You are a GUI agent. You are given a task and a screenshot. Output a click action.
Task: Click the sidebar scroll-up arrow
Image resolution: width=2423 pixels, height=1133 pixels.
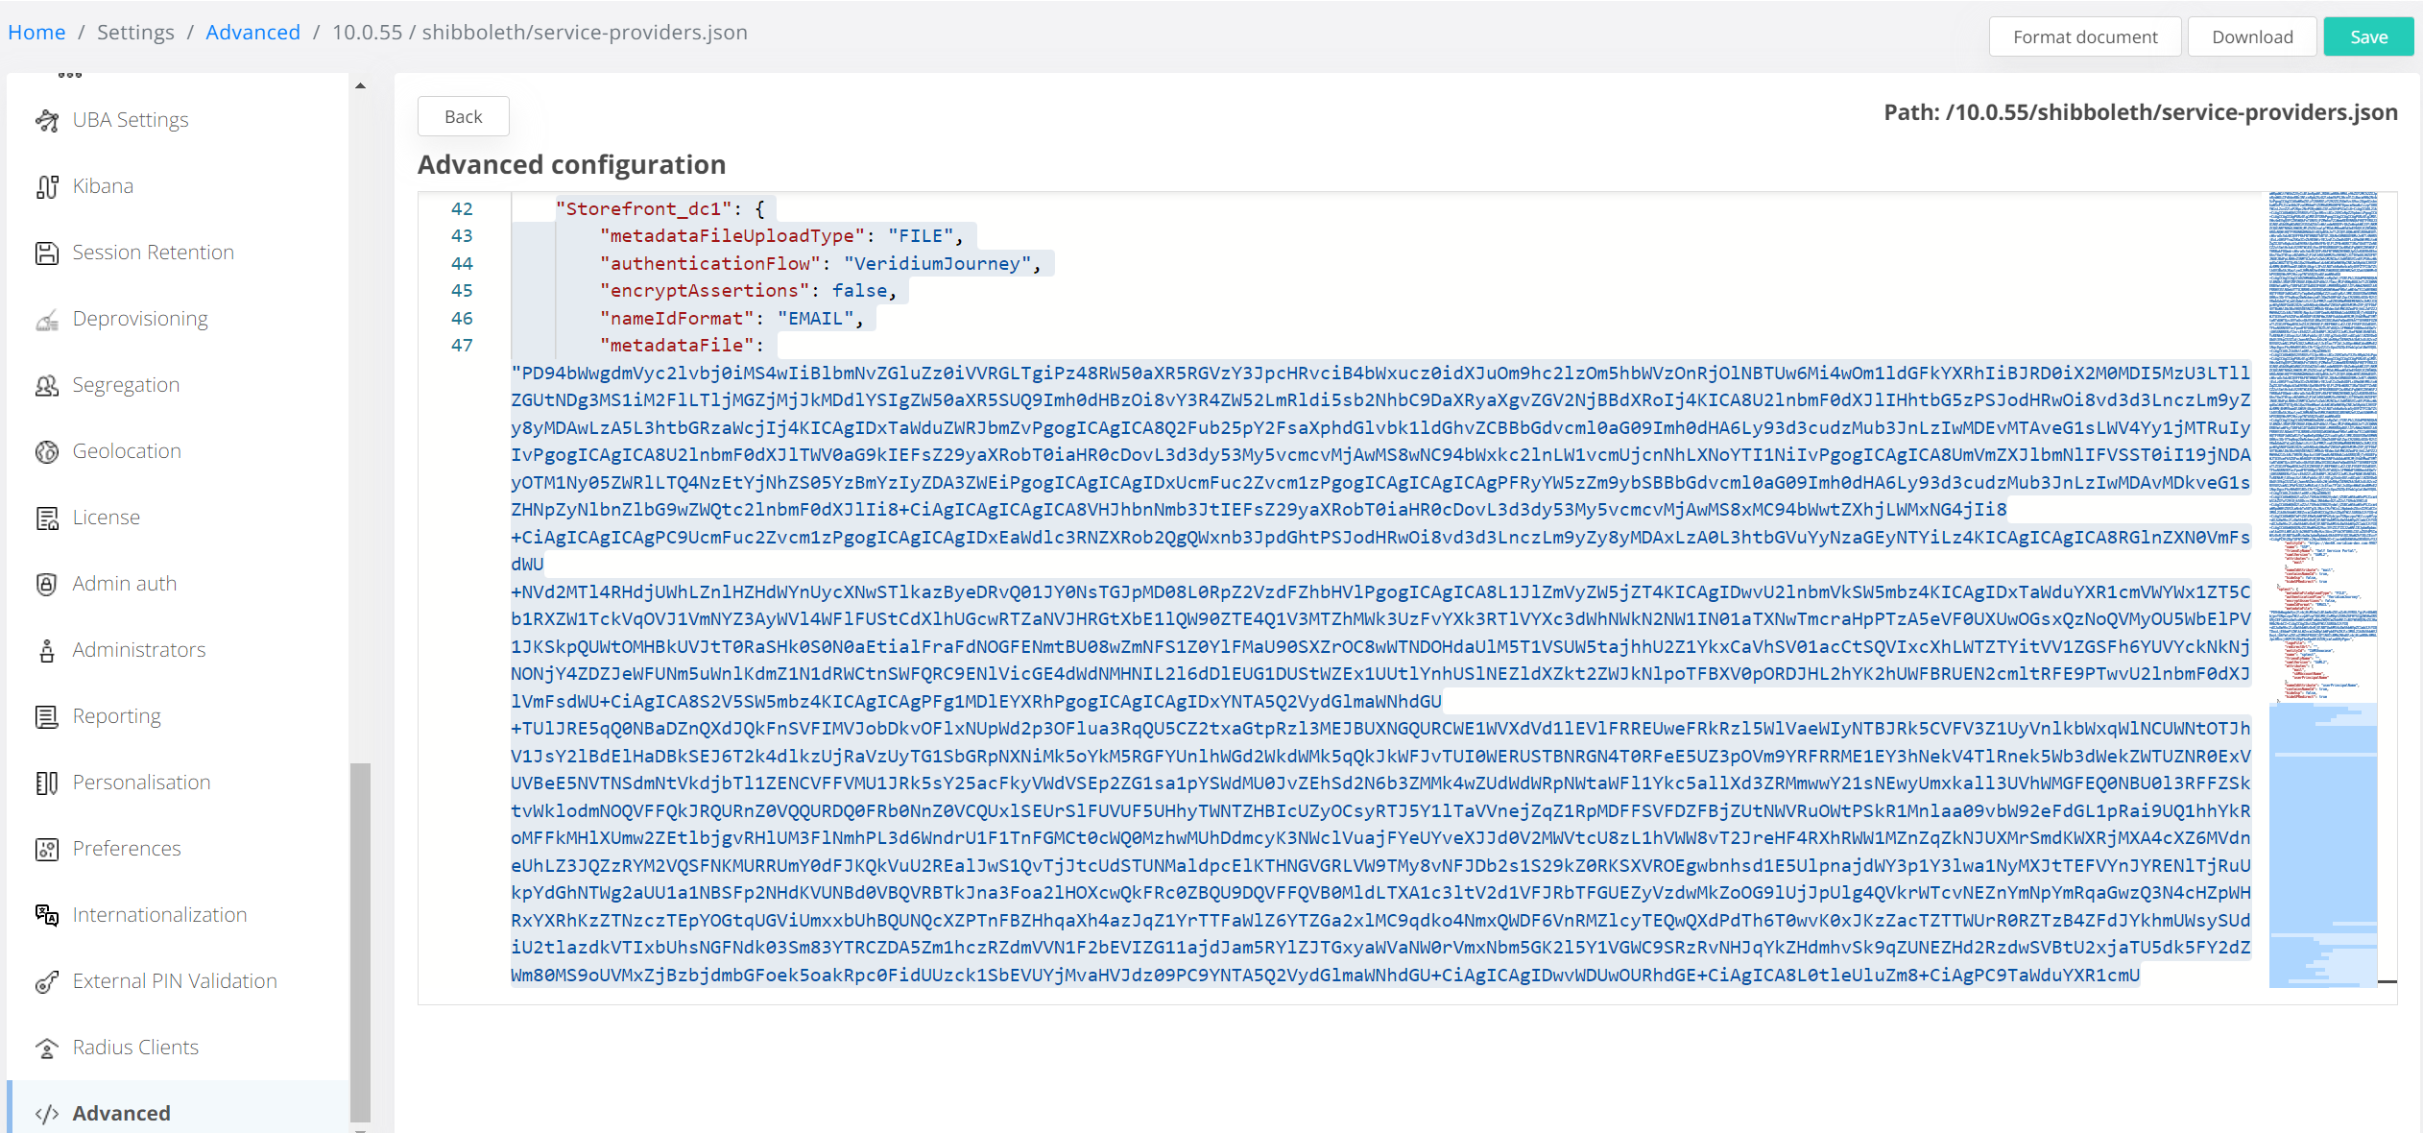click(x=361, y=86)
